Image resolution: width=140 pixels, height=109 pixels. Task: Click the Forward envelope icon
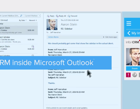[69, 16]
